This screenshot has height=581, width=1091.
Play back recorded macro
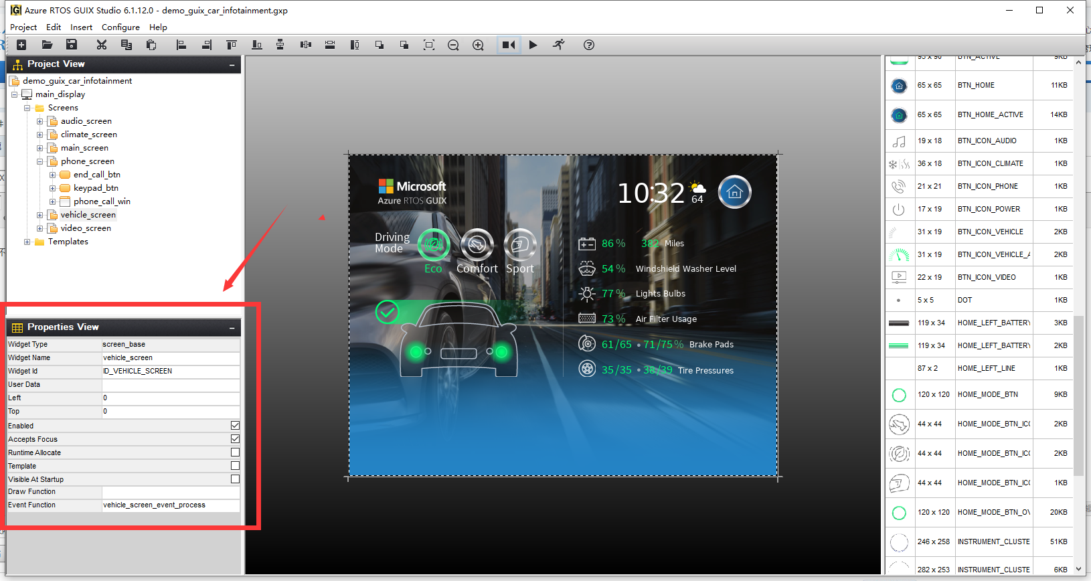click(533, 45)
